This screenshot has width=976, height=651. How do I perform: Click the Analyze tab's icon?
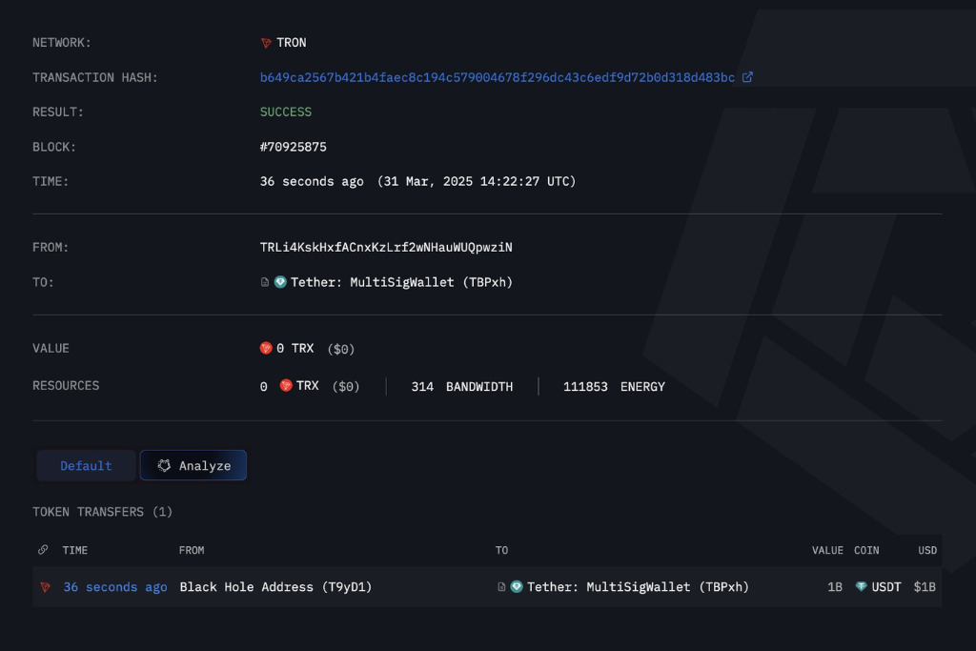pyautogui.click(x=164, y=465)
